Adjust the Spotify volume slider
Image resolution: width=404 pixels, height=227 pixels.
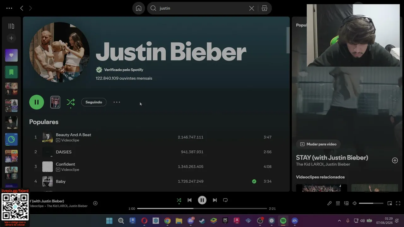click(x=371, y=203)
